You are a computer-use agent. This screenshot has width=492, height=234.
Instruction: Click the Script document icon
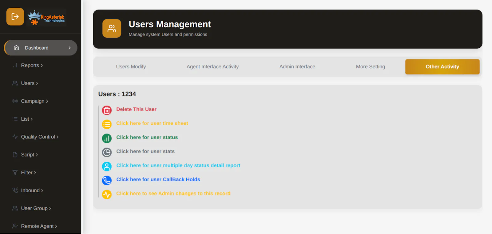(x=15, y=155)
